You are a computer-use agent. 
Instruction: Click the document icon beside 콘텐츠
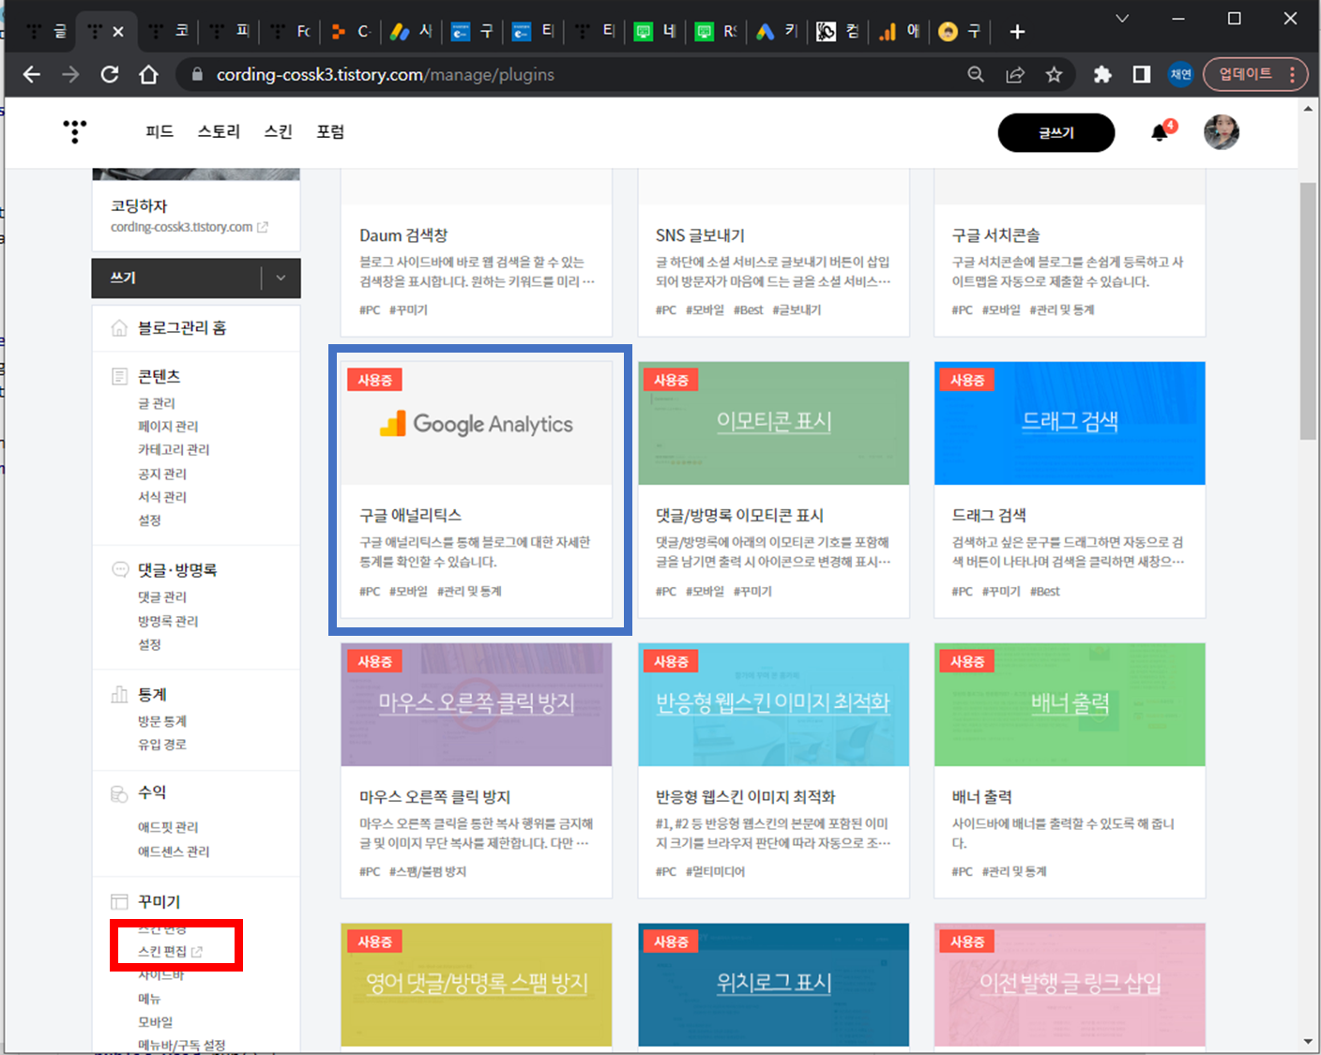tap(119, 377)
